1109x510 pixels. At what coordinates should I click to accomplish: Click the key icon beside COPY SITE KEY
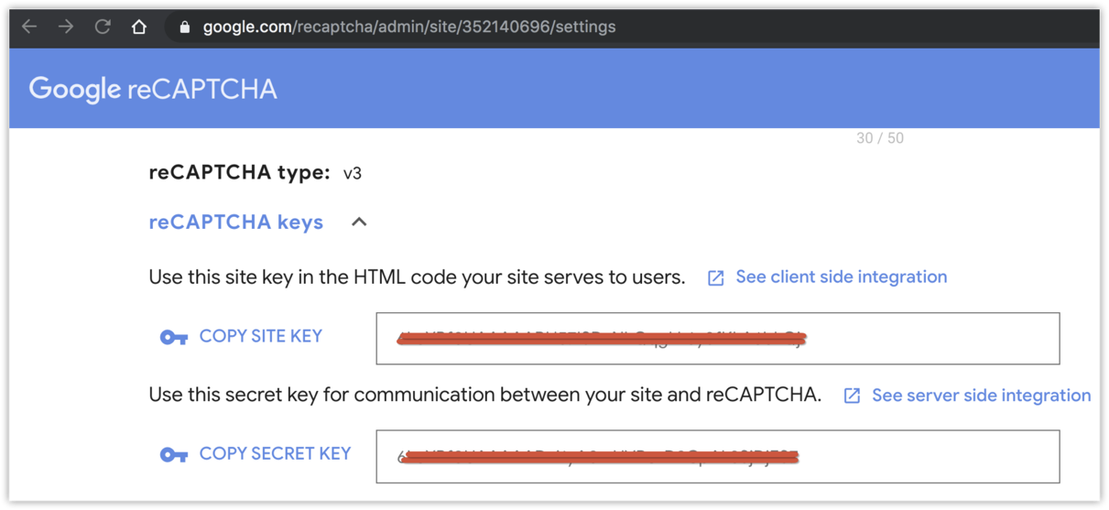pos(174,337)
